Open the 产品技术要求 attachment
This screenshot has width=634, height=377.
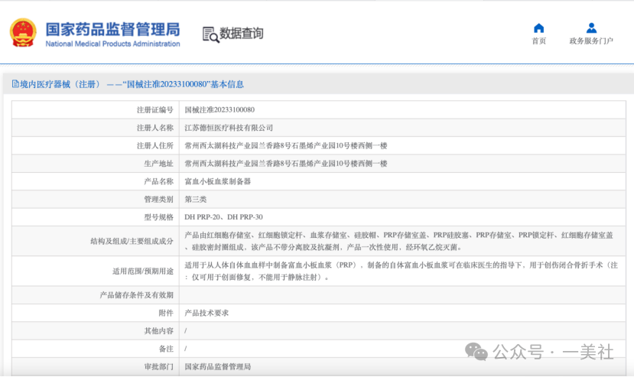(206, 313)
